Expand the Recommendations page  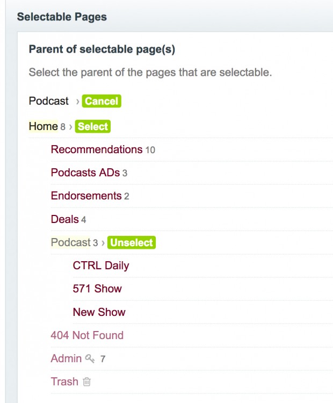(96, 149)
